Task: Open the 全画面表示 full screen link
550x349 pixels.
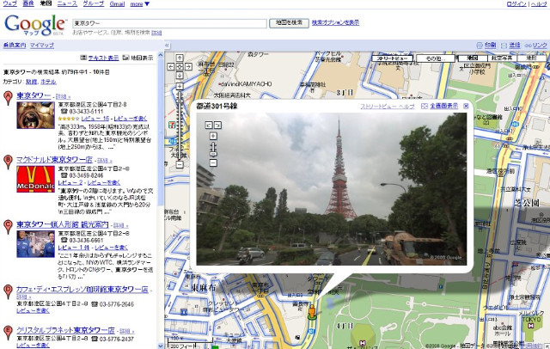Action: click(x=443, y=106)
